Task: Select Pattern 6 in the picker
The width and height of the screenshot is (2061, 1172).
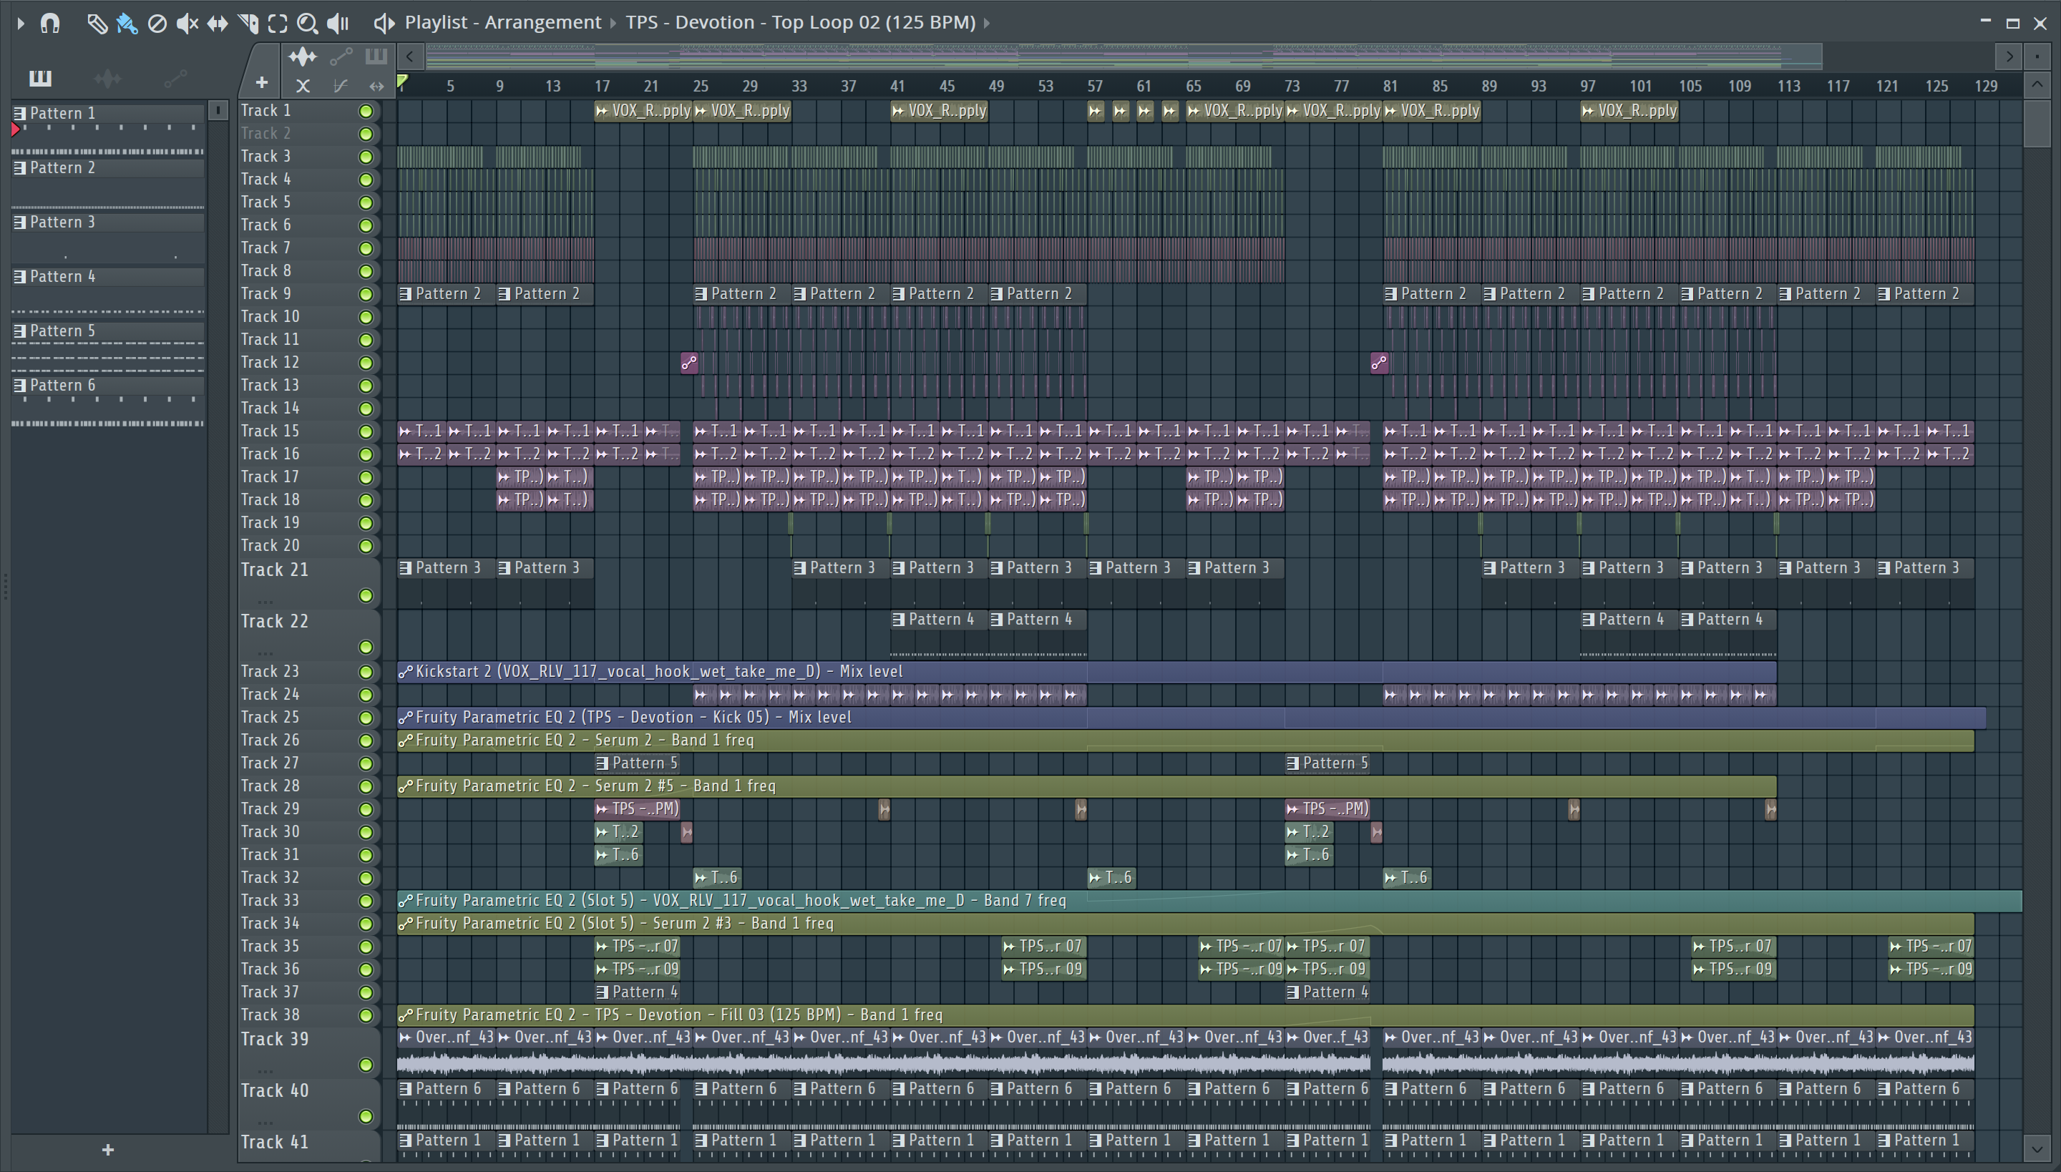Action: [108, 386]
